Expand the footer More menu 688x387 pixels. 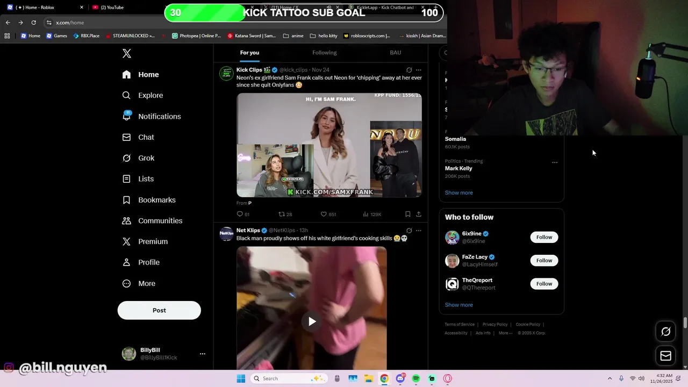click(505, 333)
